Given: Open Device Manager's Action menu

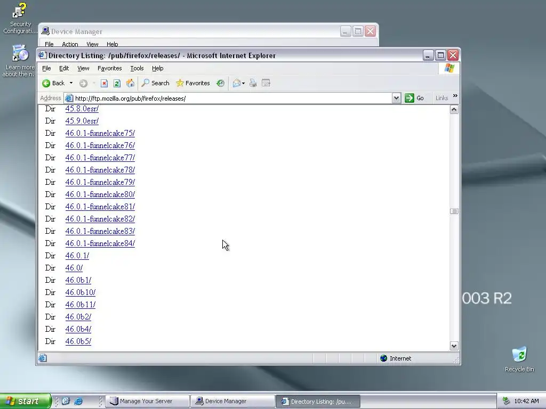Looking at the screenshot, I should click(70, 44).
